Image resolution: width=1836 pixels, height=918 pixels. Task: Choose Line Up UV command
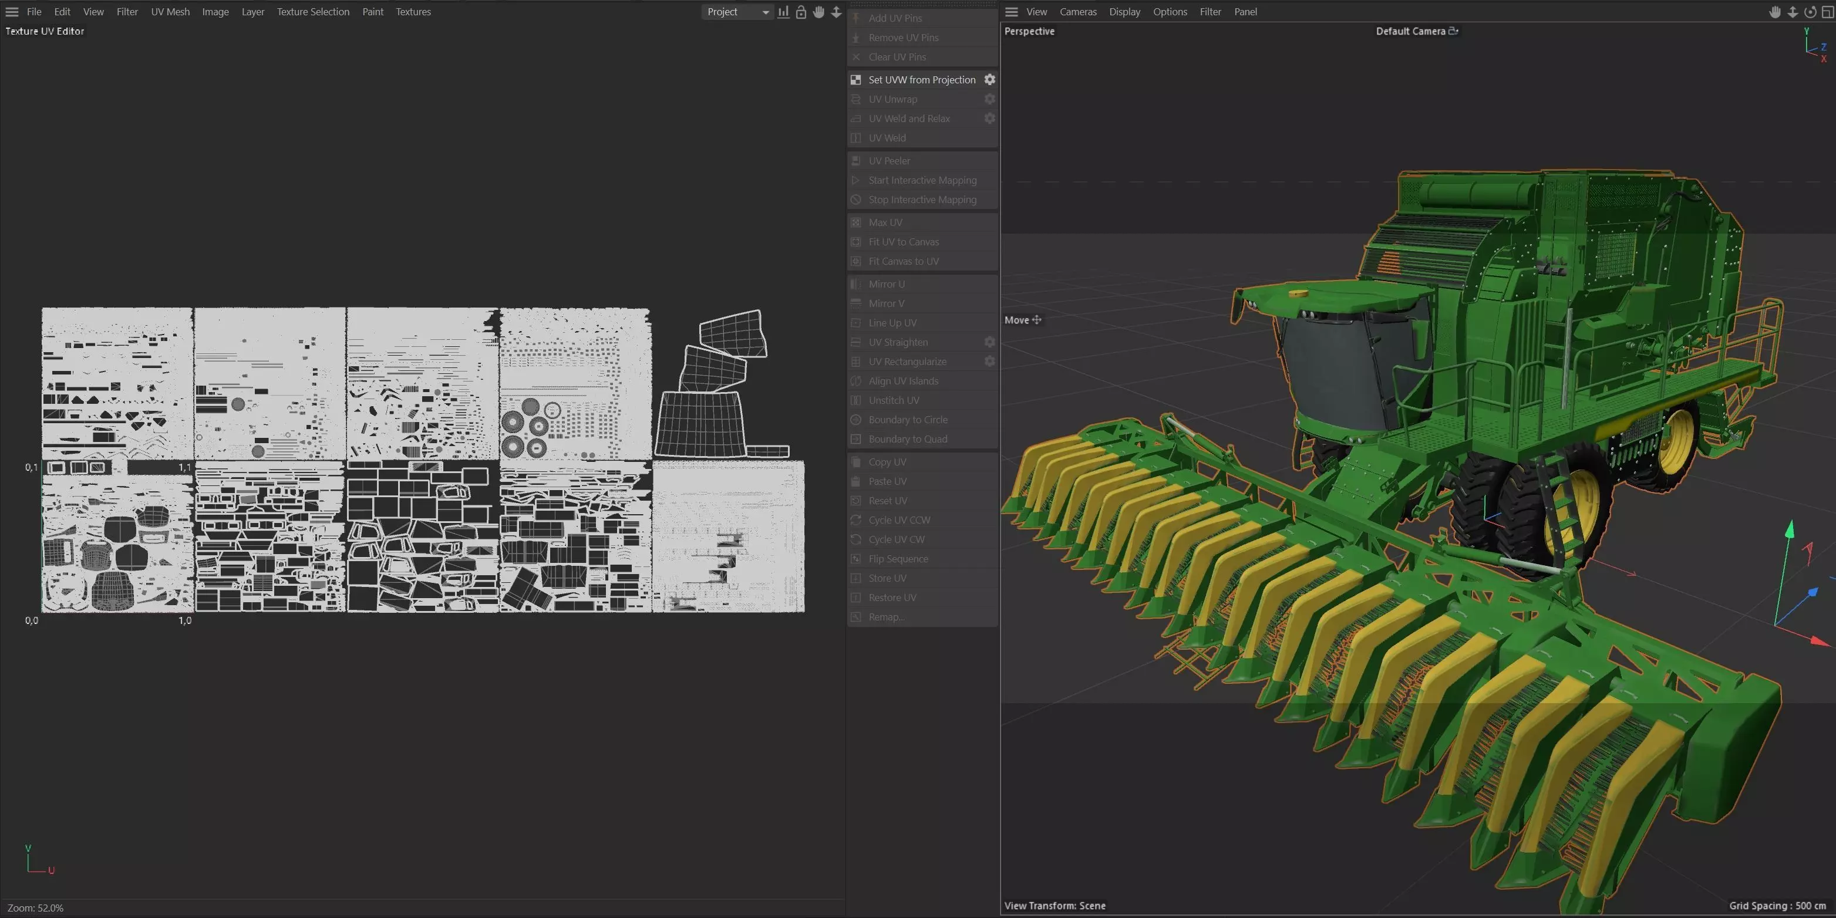click(923, 322)
